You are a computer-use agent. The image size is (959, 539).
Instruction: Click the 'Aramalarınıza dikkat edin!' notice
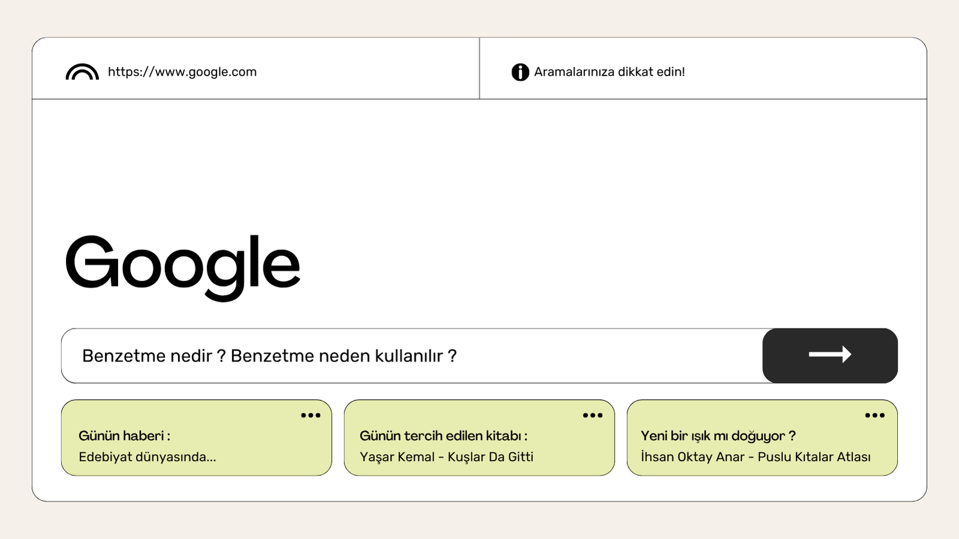click(x=609, y=72)
